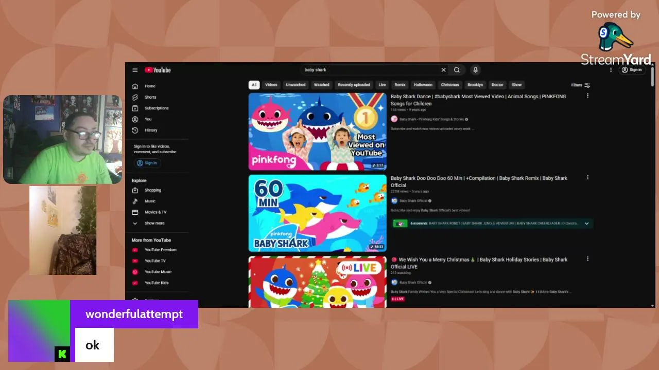This screenshot has height=370, width=659.
Task: Select the Brooklyn filter chip
Action: [x=475, y=85]
